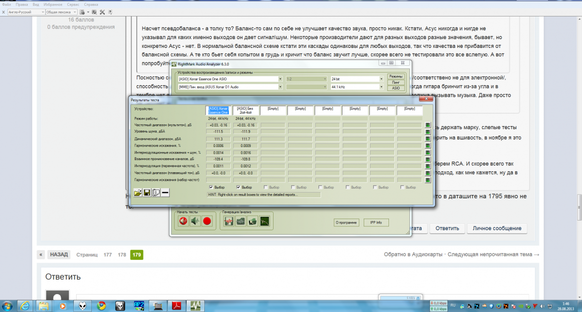The image size is (582, 312).
Task: Expand the Xonar Essence One ASIO playback device dropdown
Action: [280, 79]
